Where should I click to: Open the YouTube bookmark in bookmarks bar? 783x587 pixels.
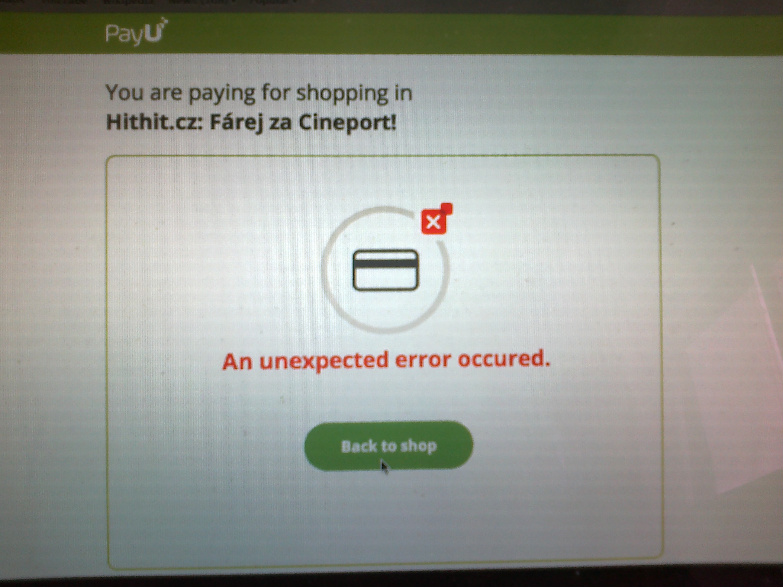64,2
